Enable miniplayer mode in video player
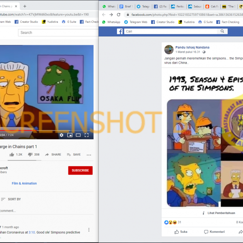243x243 pixels. [70, 135]
